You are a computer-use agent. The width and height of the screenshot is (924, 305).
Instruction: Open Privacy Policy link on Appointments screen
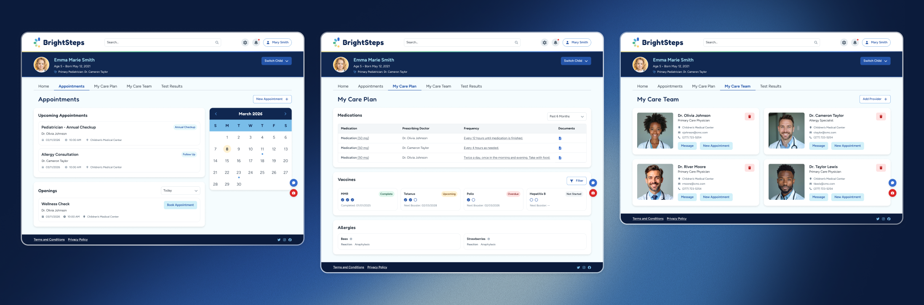pyautogui.click(x=78, y=240)
